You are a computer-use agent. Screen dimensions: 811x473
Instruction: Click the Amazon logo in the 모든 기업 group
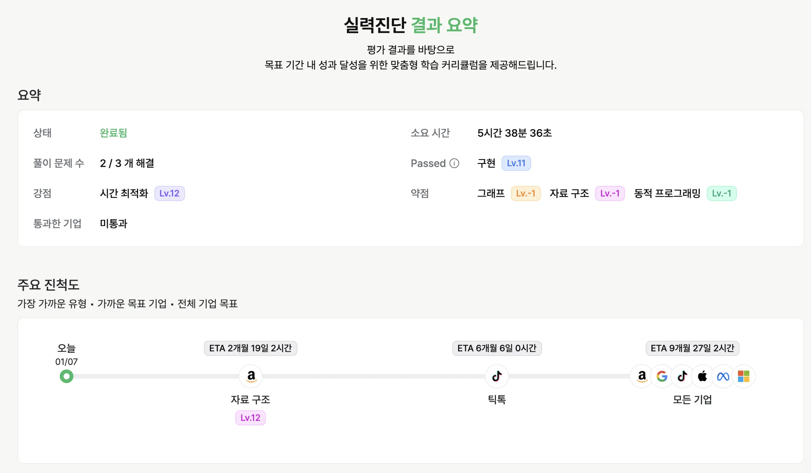tap(642, 376)
